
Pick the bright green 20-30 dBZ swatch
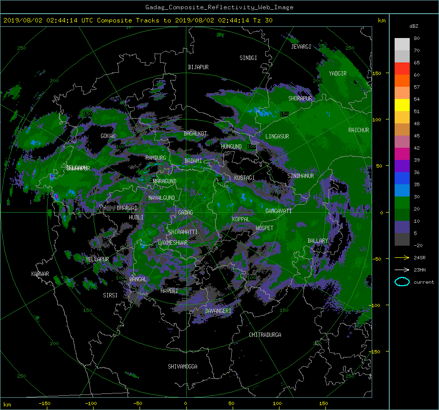402,203
